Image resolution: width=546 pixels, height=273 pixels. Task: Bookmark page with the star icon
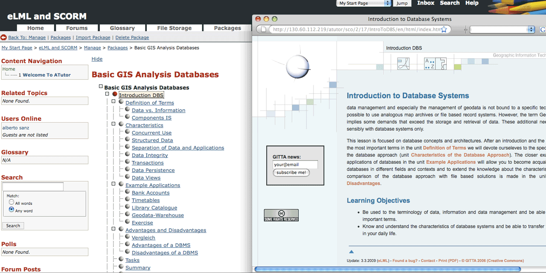[444, 29]
